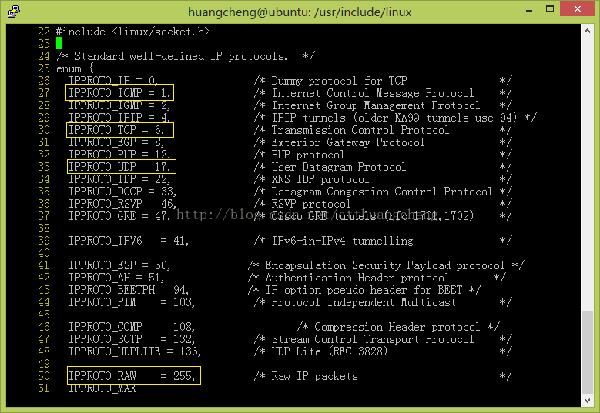600x413 pixels.
Task: Click 'Encapsulation Security Payload protocol' comment
Action: pyautogui.click(x=385, y=265)
